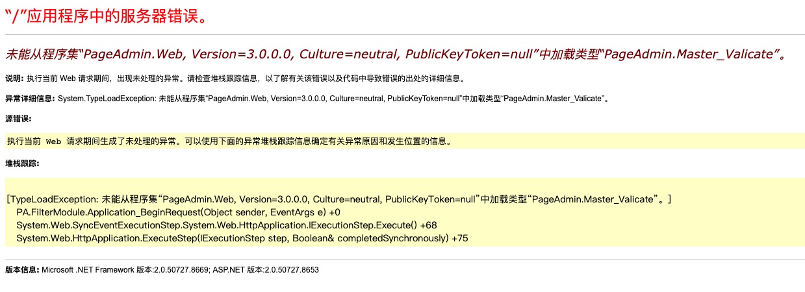Click the italic dark-red error message subtitle

[x=395, y=55]
